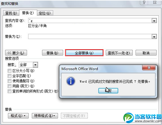Image resolution: width=162 pixels, height=125 pixels.
Task: Click the 全部替换 button
Action: tap(84, 53)
